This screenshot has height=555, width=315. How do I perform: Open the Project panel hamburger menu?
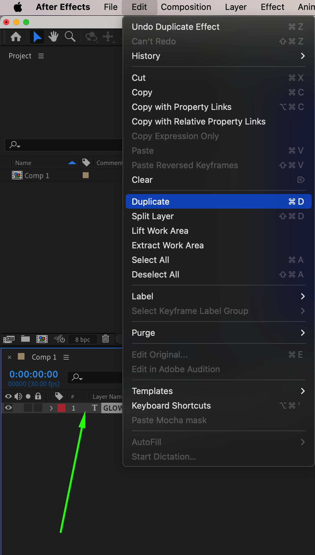coord(41,56)
